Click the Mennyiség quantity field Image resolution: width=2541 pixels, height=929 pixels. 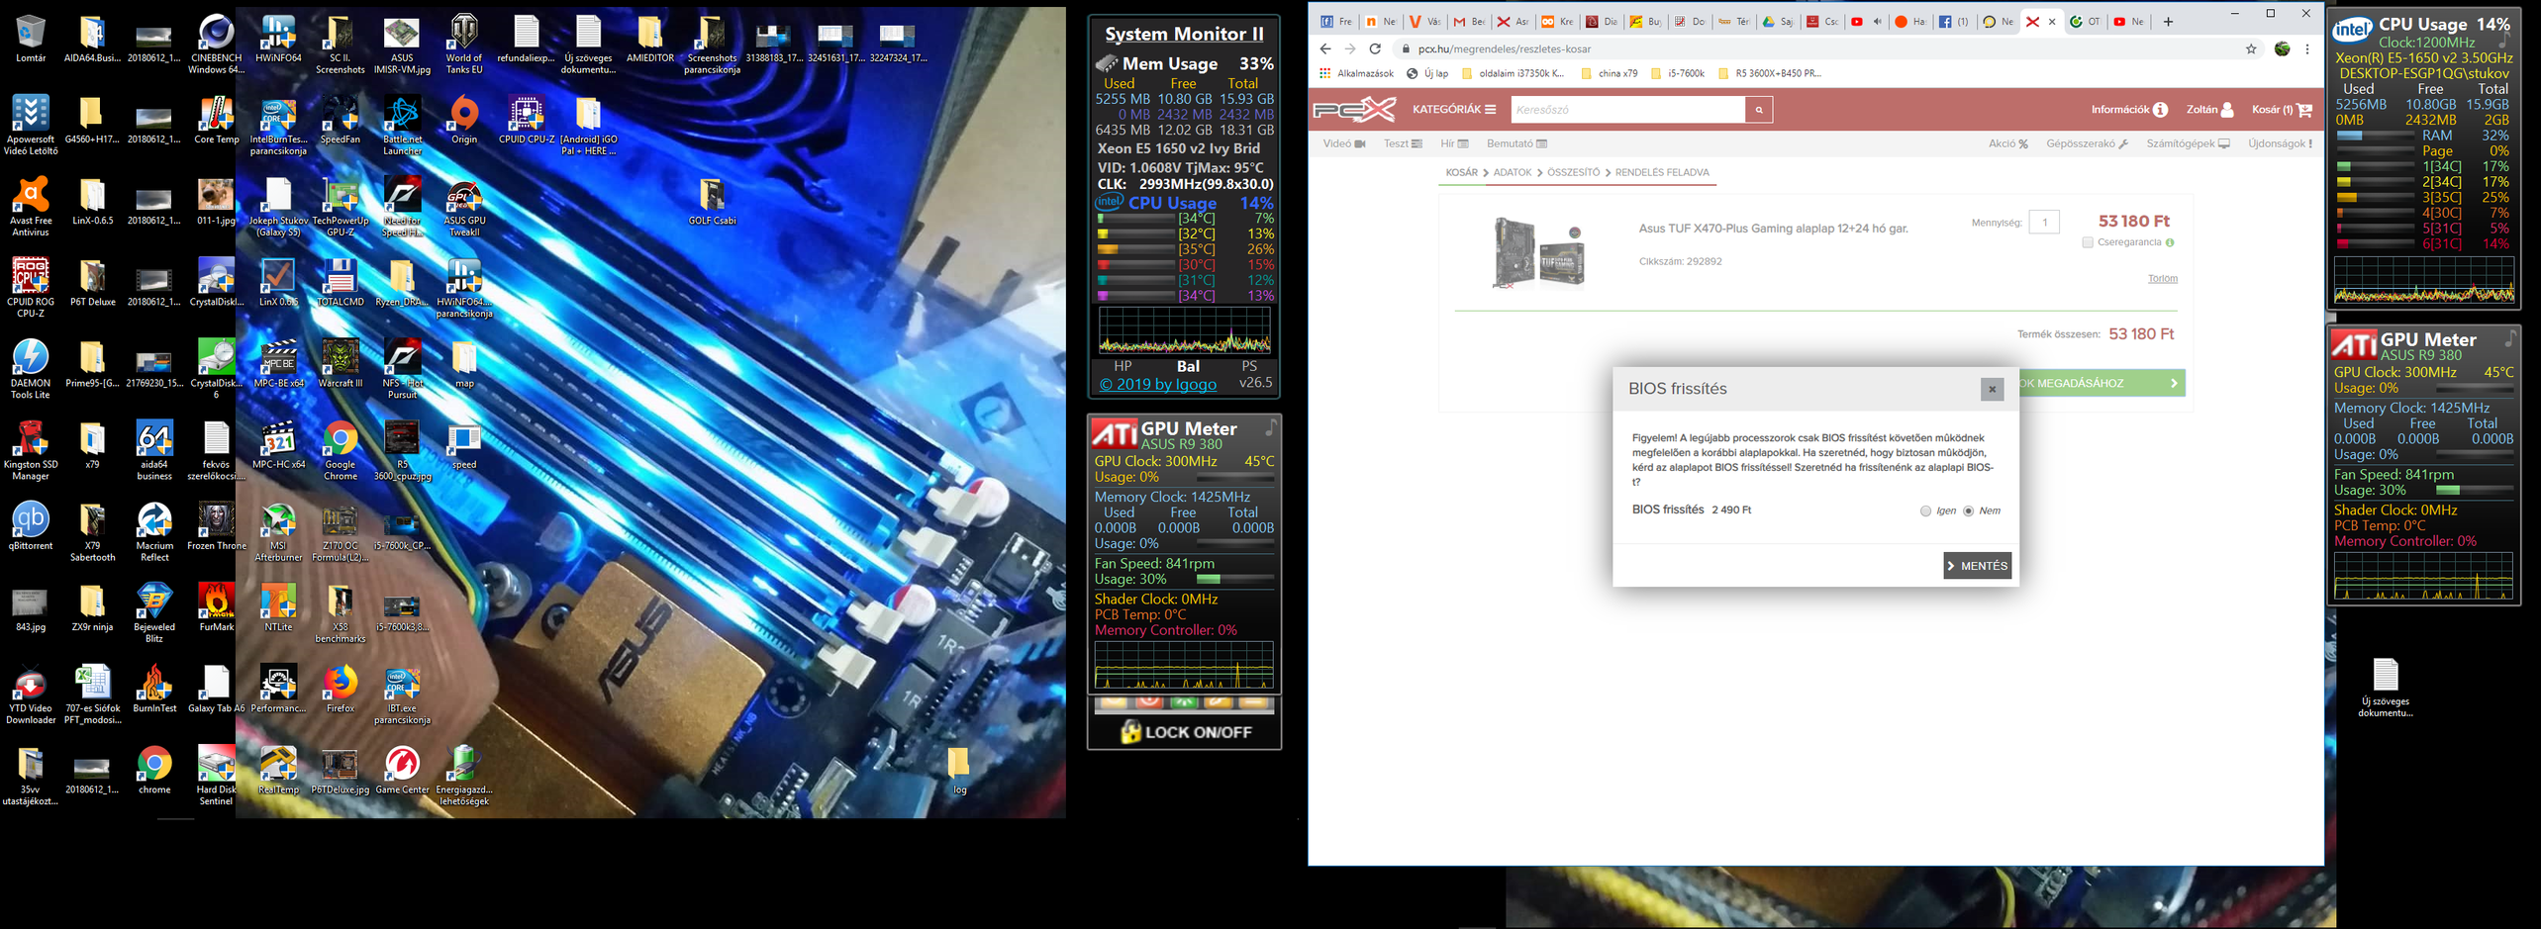pos(2044,223)
